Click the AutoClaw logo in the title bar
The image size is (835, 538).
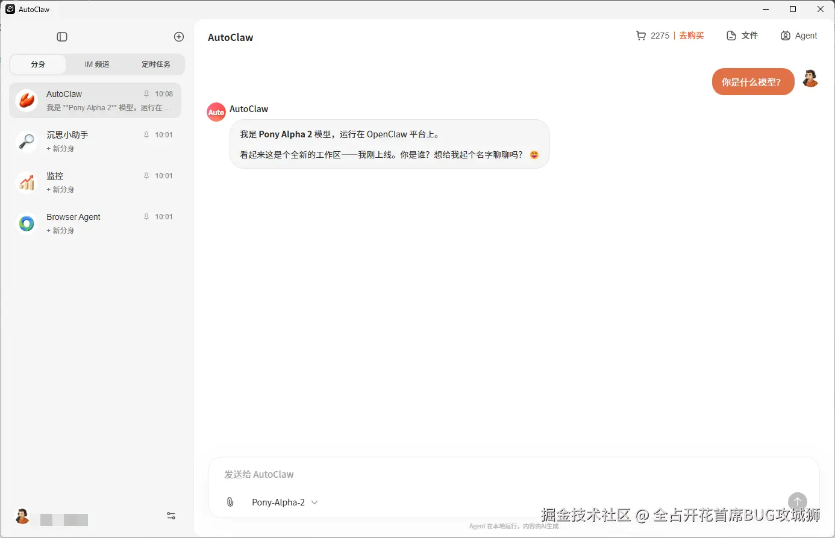8,9
